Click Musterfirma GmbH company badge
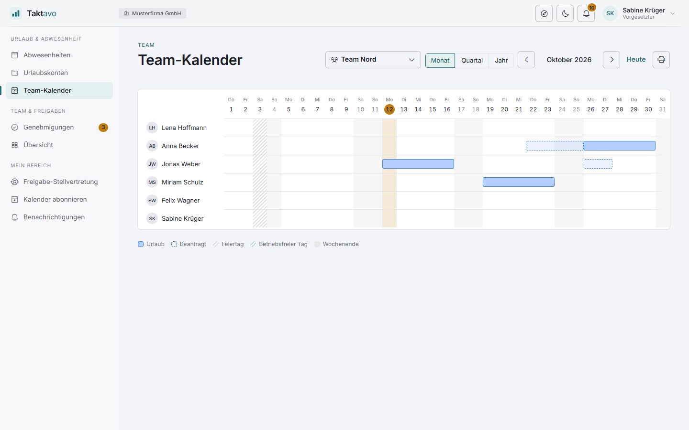This screenshot has width=689, height=430. pyautogui.click(x=152, y=13)
